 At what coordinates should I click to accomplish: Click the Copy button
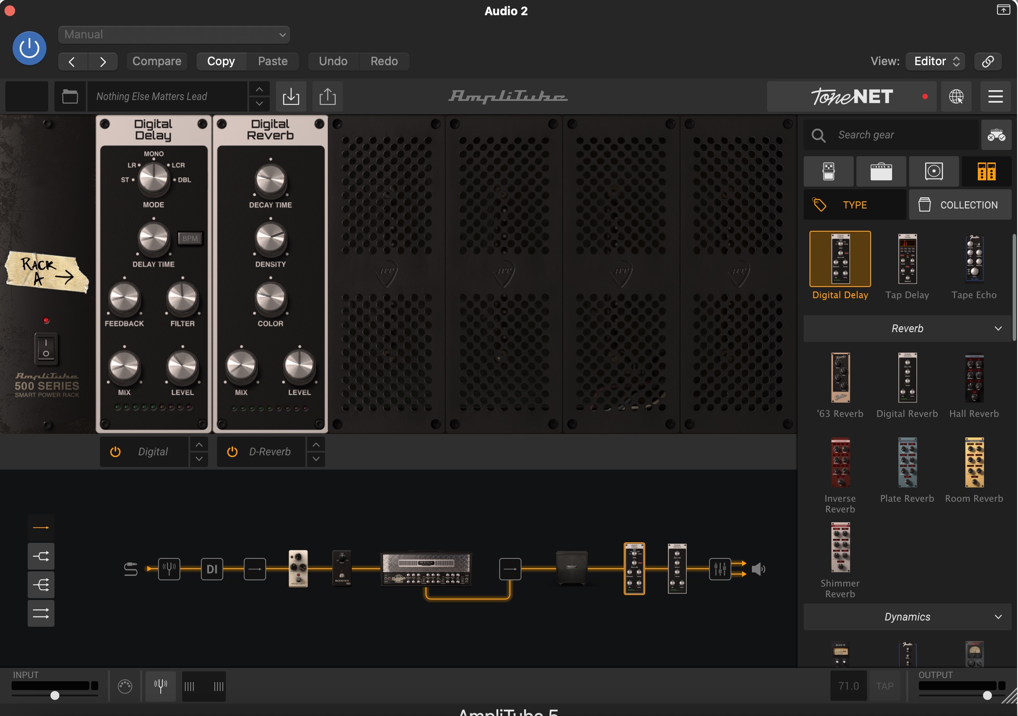coord(221,61)
